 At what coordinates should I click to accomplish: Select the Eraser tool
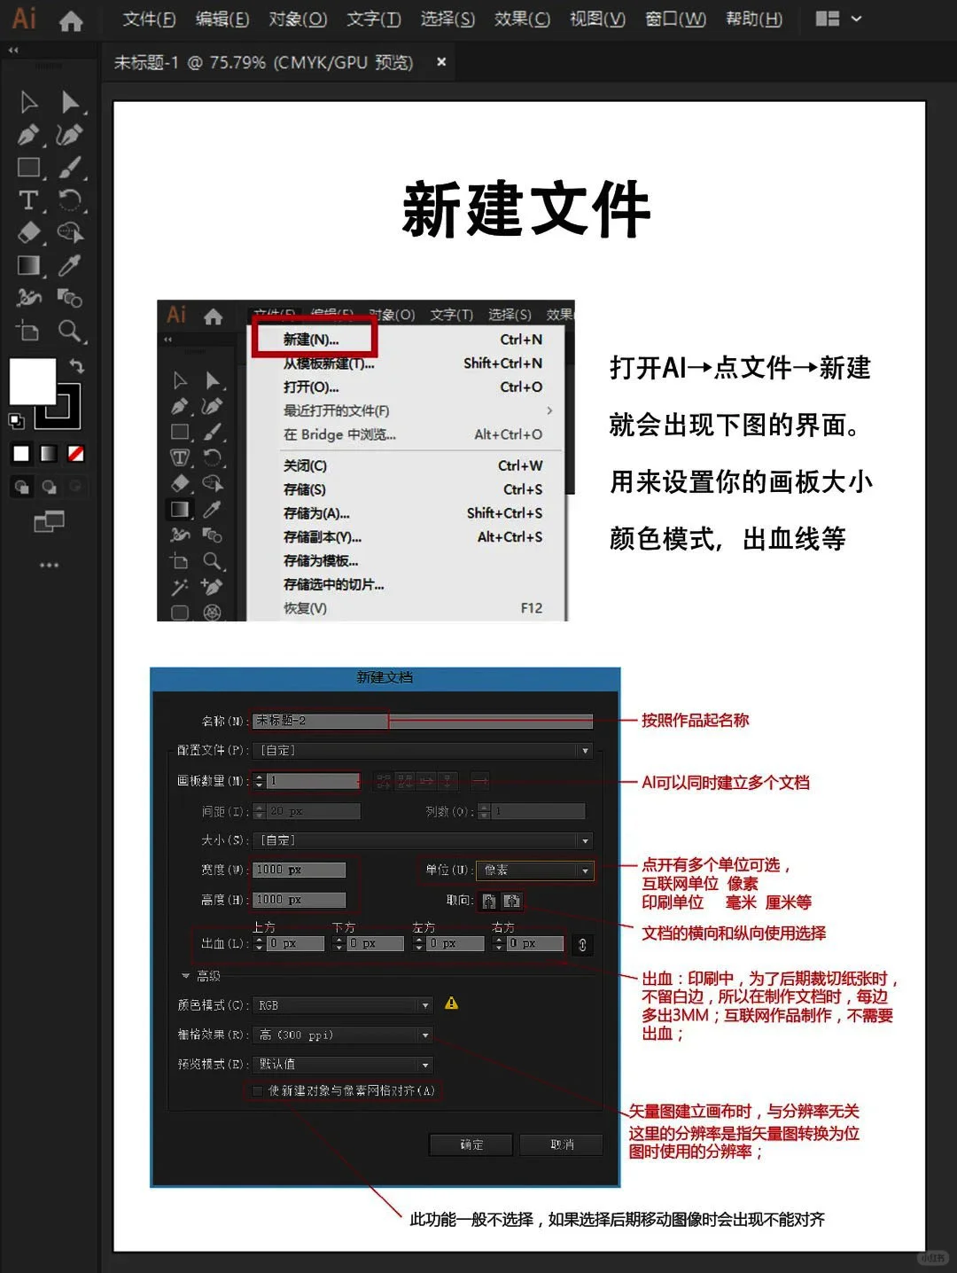point(28,232)
